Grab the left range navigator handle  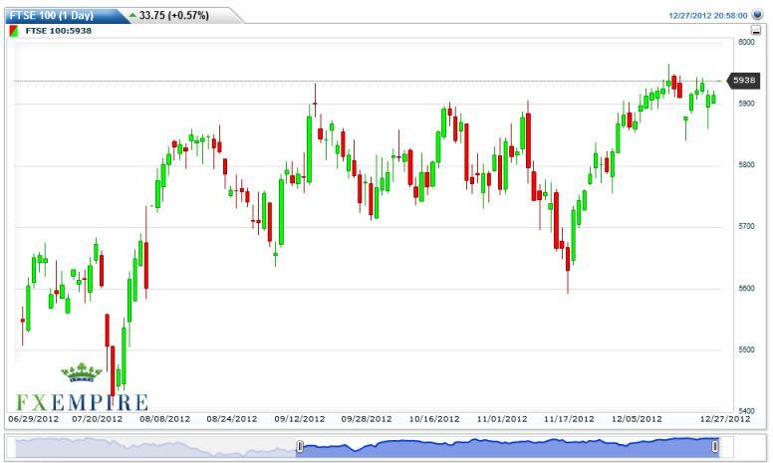click(x=298, y=448)
